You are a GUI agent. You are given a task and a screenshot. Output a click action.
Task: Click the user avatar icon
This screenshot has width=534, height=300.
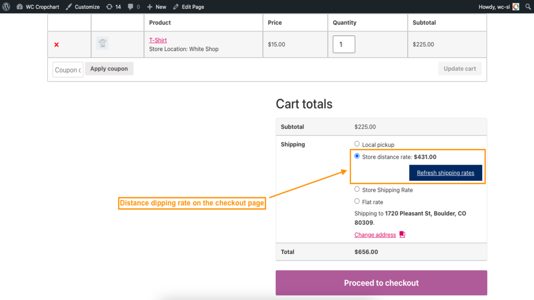[x=516, y=7]
